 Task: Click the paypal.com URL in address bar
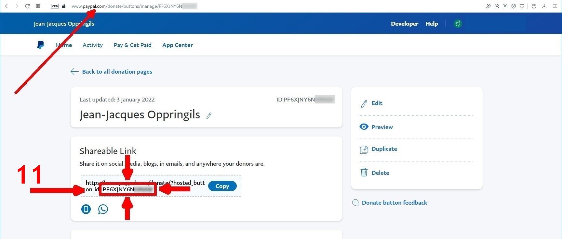pyautogui.click(x=134, y=6)
